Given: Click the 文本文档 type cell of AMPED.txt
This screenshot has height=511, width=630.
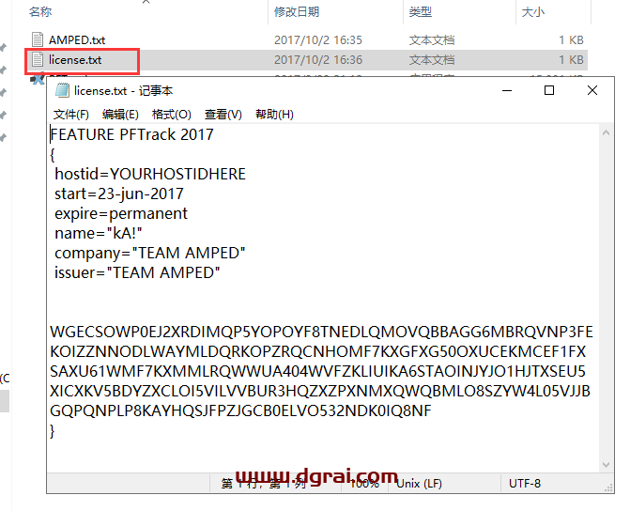Looking at the screenshot, I should click(x=432, y=40).
